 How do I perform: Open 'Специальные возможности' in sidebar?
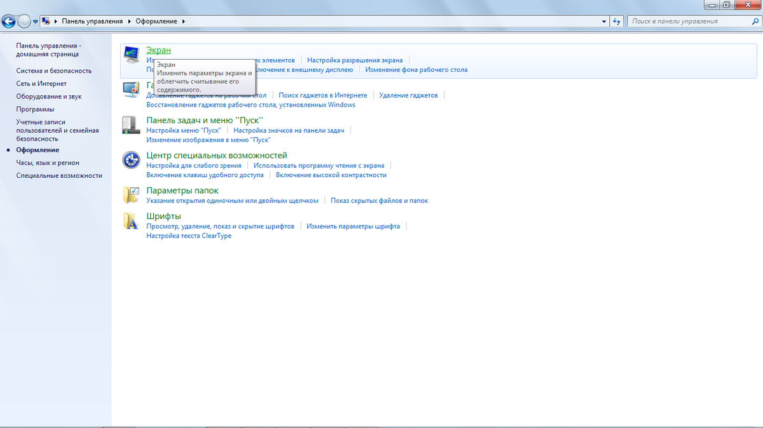59,175
